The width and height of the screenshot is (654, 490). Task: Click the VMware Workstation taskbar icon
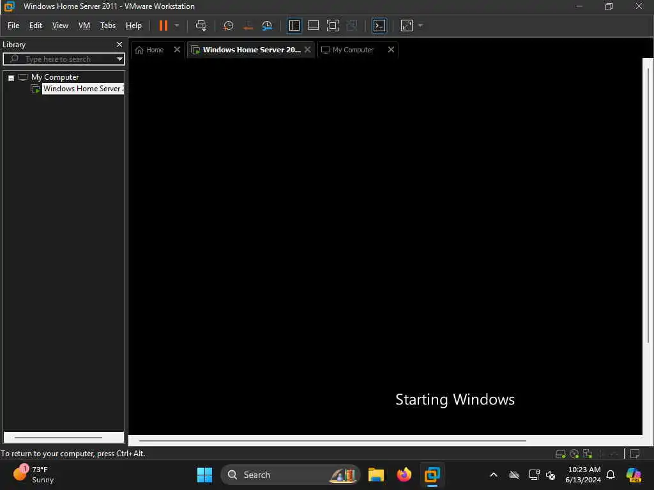coord(432,475)
